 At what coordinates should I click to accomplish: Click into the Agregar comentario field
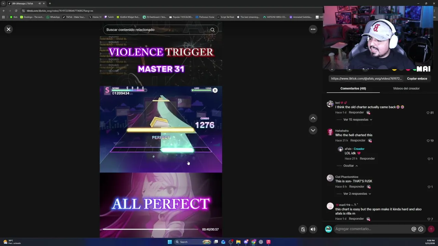tap(372, 229)
